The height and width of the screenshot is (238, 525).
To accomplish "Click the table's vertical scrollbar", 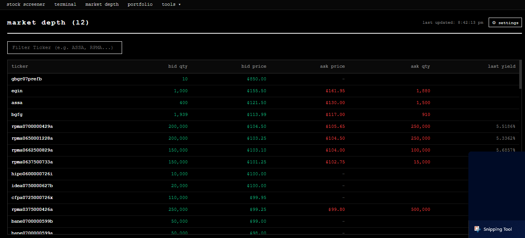I will point(520,75).
